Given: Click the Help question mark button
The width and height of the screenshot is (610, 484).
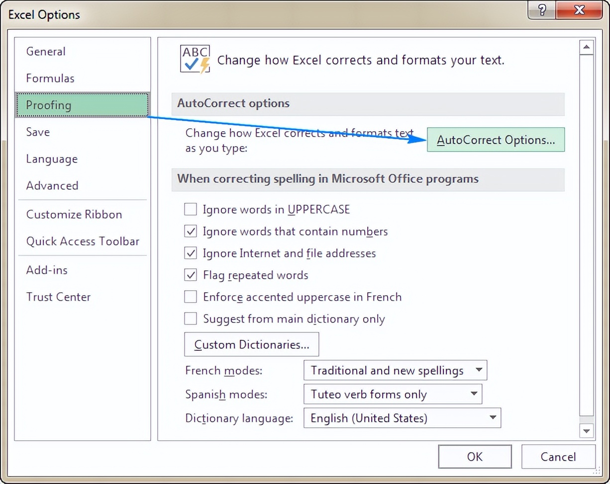Looking at the screenshot, I should [542, 9].
